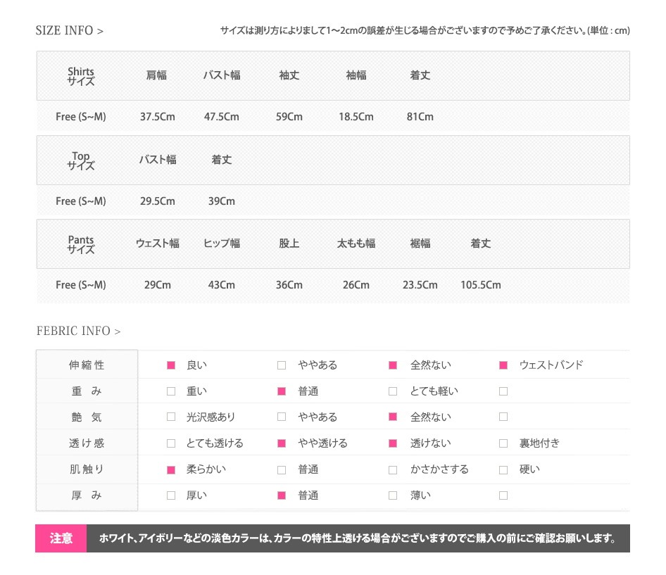Click the ヒップ幅 column header
Screen dimensions: 666x575
[x=222, y=244]
